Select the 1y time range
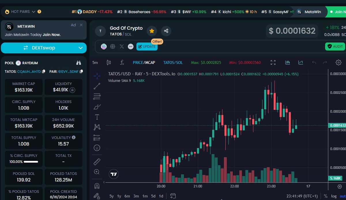Image resolution: width=346 pixels, height=200 pixels. point(119,196)
